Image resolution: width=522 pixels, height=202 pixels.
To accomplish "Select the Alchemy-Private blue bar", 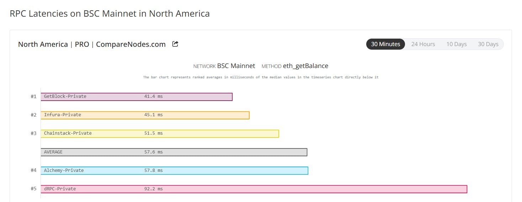I will [x=174, y=170].
